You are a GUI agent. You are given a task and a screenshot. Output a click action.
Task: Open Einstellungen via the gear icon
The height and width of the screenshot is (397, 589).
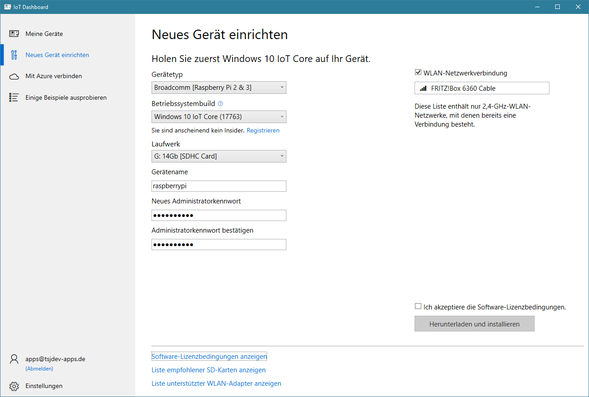tap(14, 386)
